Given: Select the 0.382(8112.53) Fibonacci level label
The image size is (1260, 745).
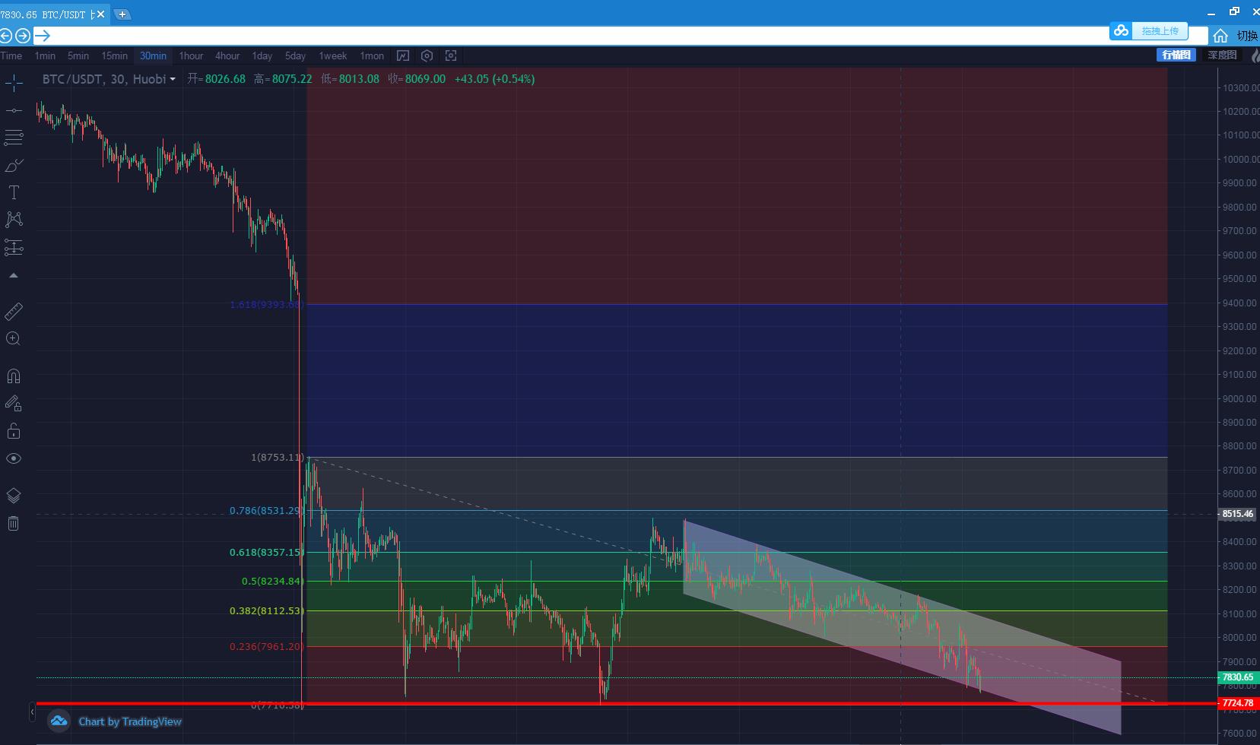Looking at the screenshot, I should tap(266, 610).
